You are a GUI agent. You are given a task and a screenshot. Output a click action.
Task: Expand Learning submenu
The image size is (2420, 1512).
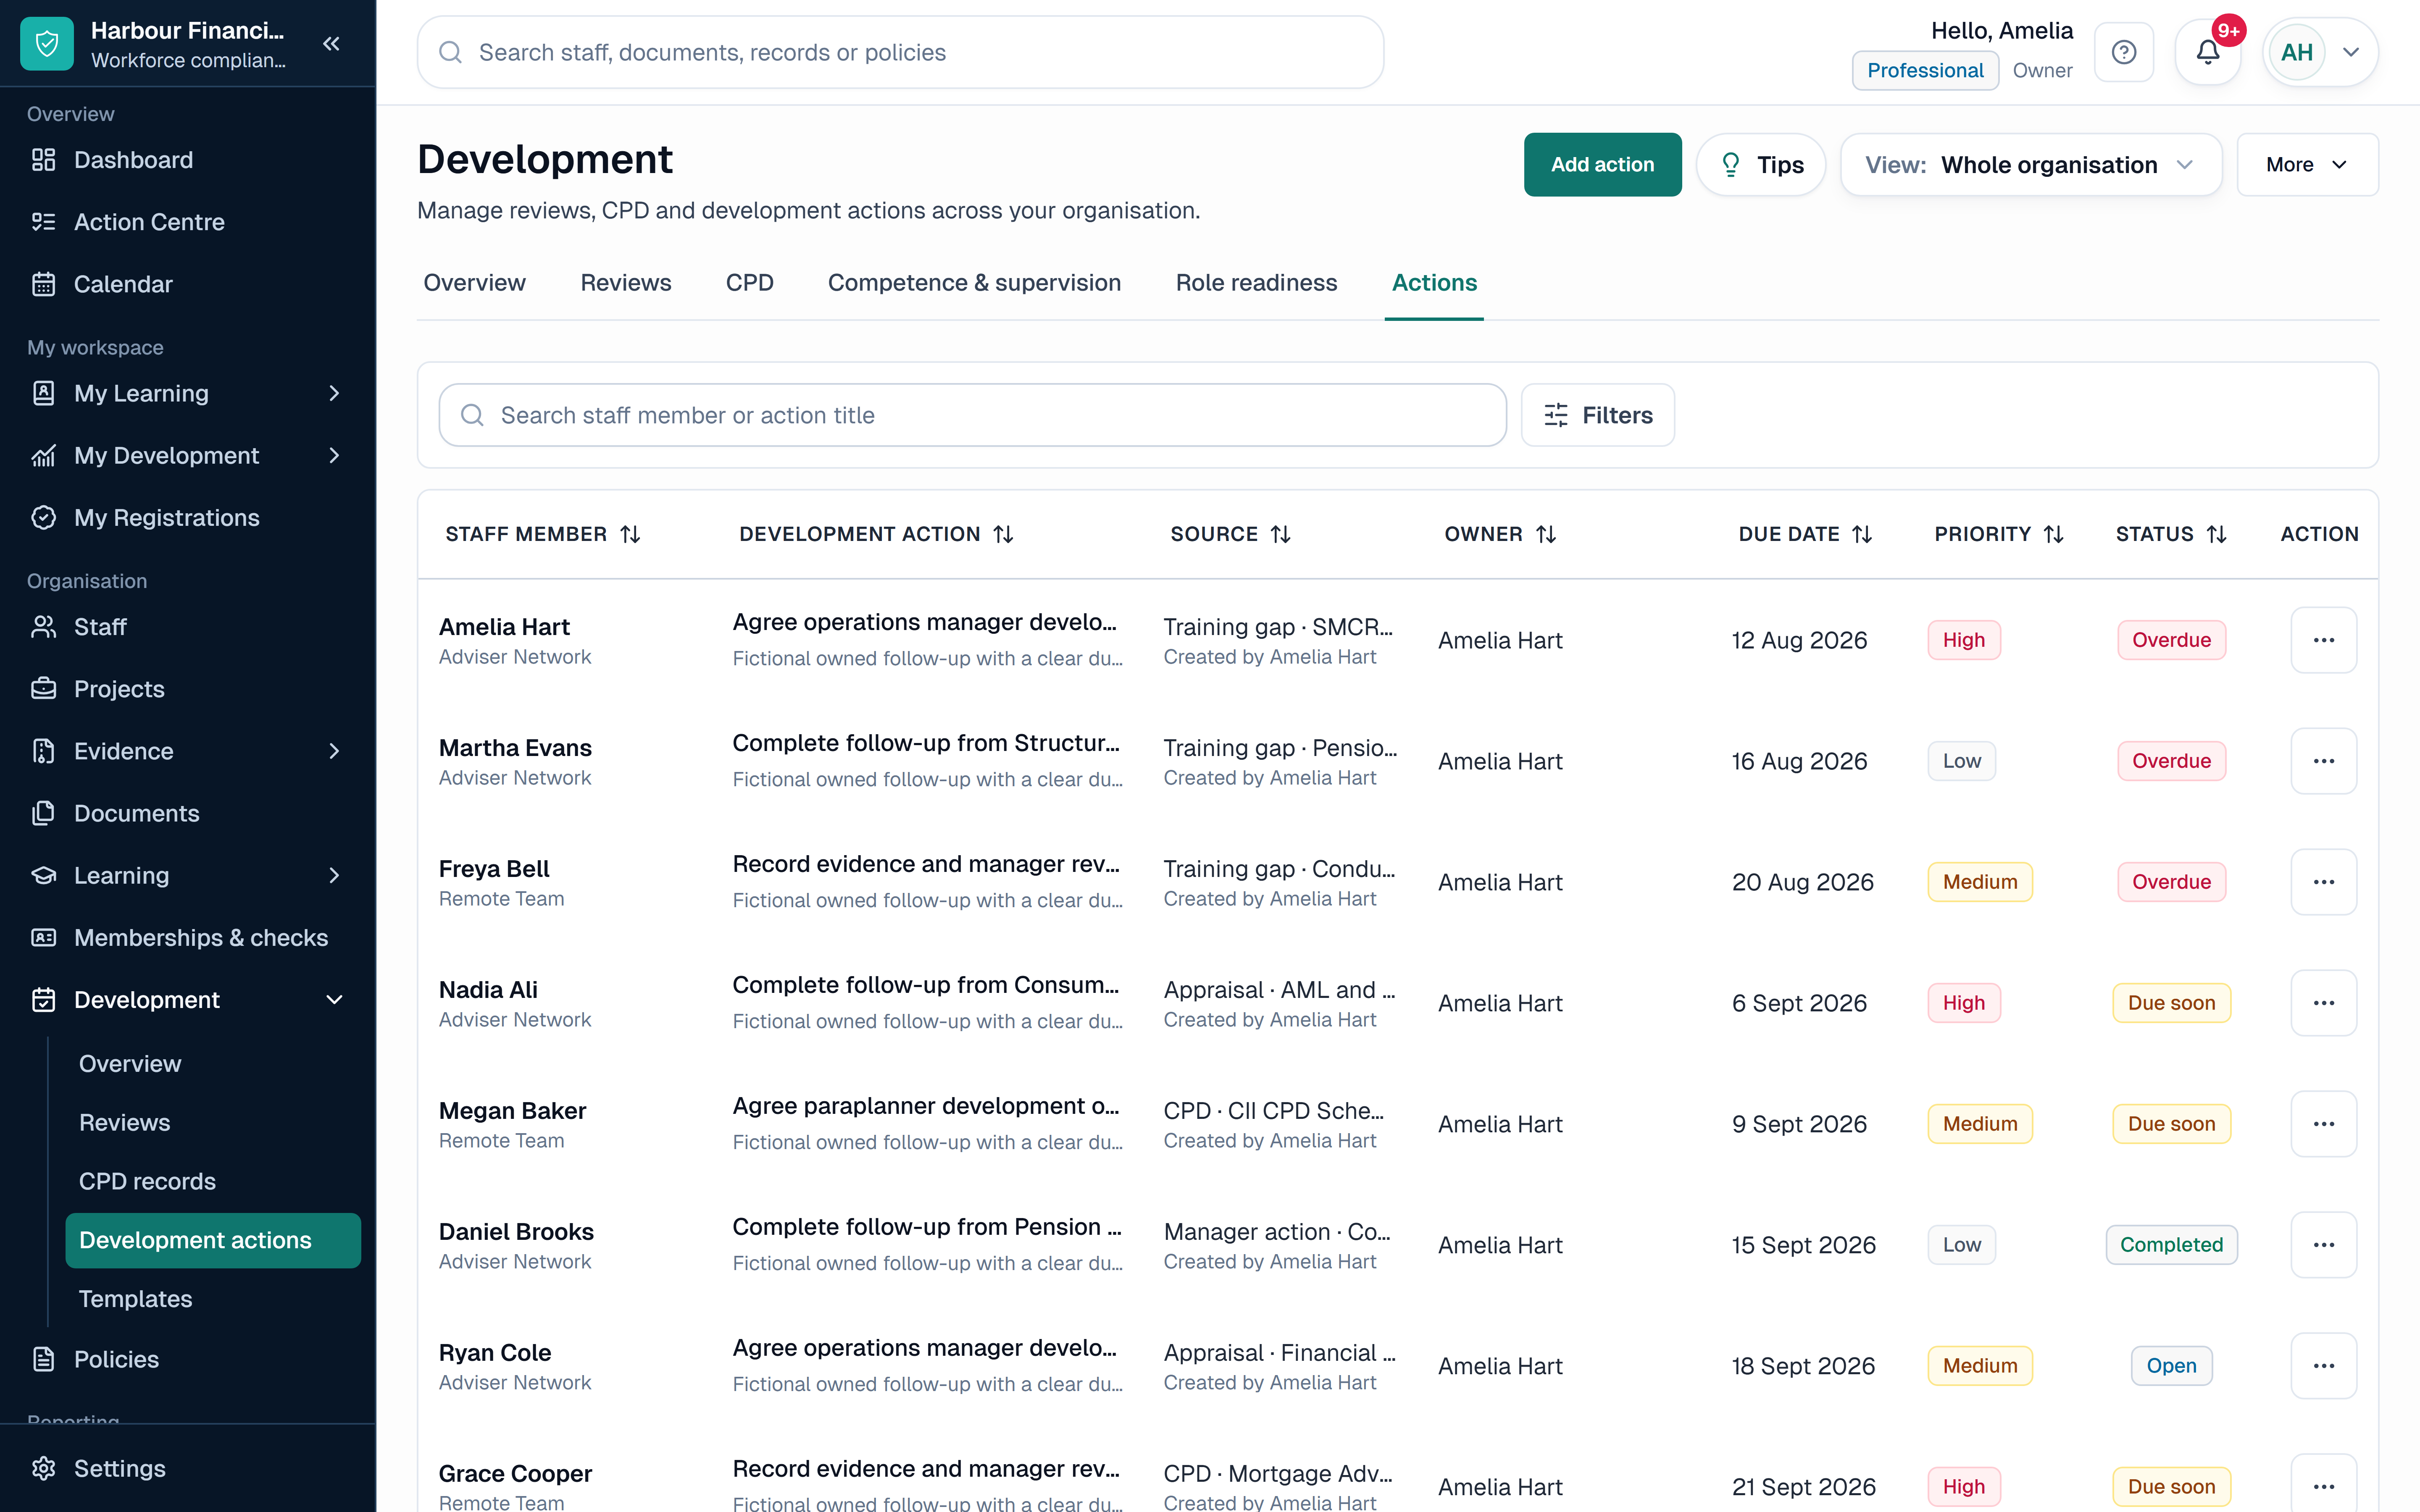pos(334,875)
